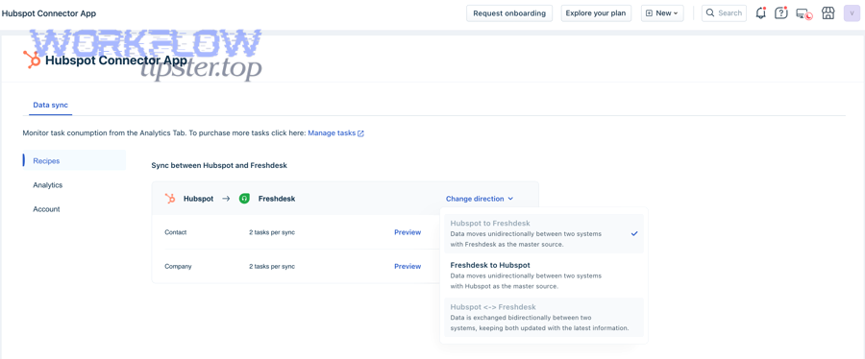Click the Freshdesk label in sync card
The width and height of the screenshot is (865, 359).
[x=277, y=199]
